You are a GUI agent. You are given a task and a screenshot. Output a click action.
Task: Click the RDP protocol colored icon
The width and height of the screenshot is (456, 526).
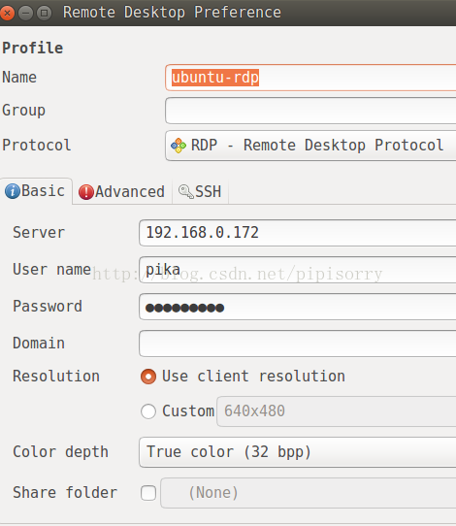179,146
